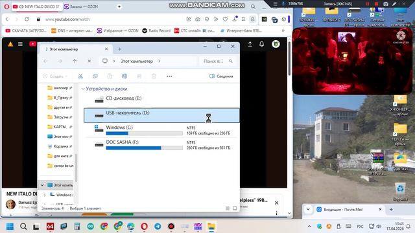The image size is (415, 233).
Task: Collapse the Устройства и диски group
Action: pyautogui.click(x=83, y=89)
